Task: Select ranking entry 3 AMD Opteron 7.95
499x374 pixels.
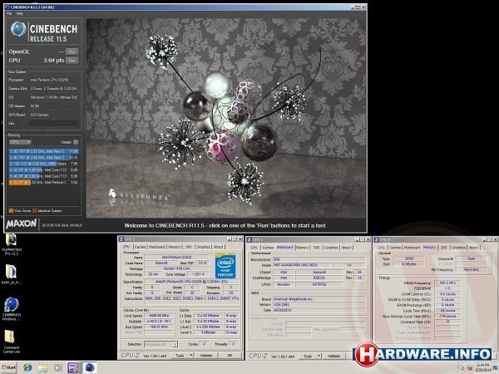Action: click(x=43, y=164)
